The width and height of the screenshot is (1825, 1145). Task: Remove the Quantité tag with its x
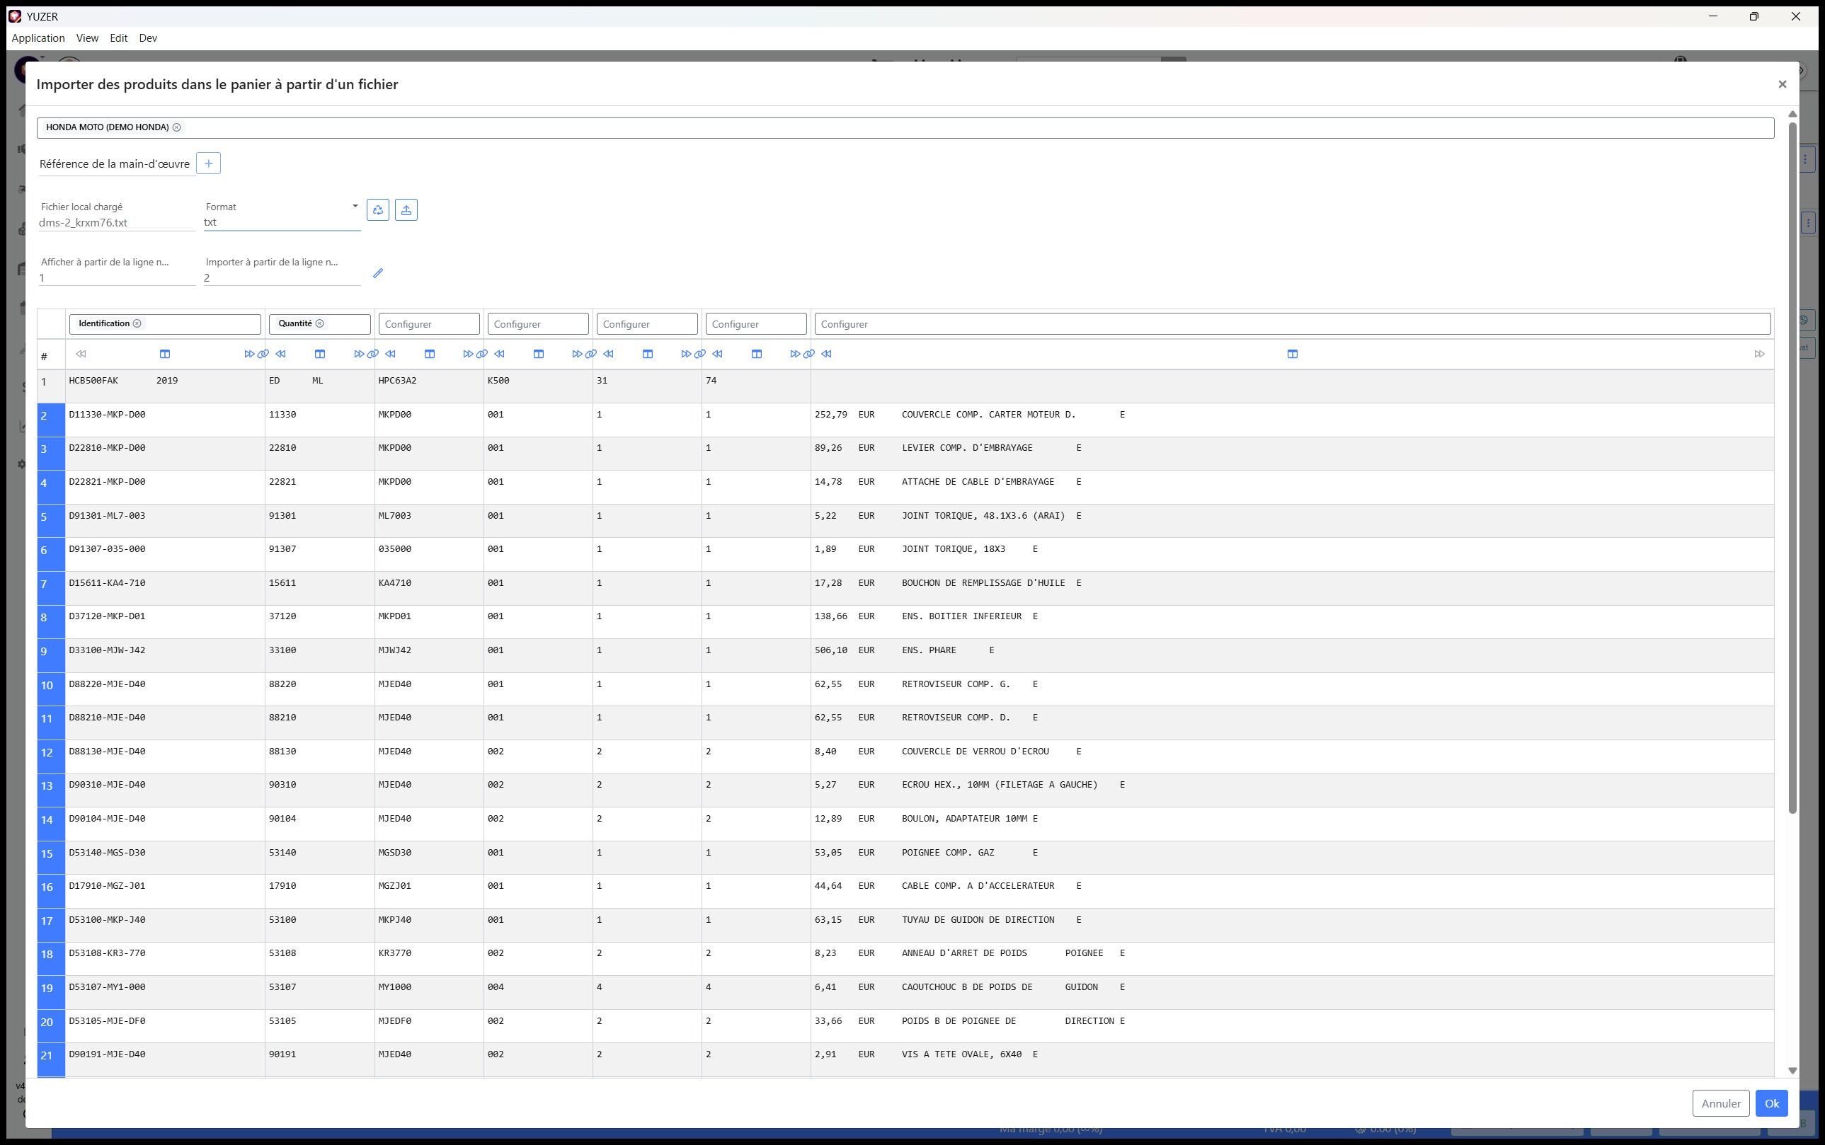pyautogui.click(x=320, y=323)
